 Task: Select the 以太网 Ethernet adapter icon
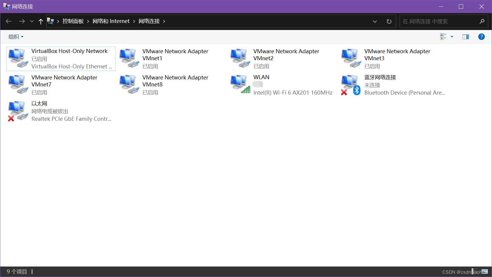18,111
